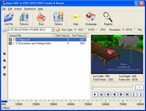Click the Source File column header
The height and width of the screenshot is (111, 146).
[31, 35]
